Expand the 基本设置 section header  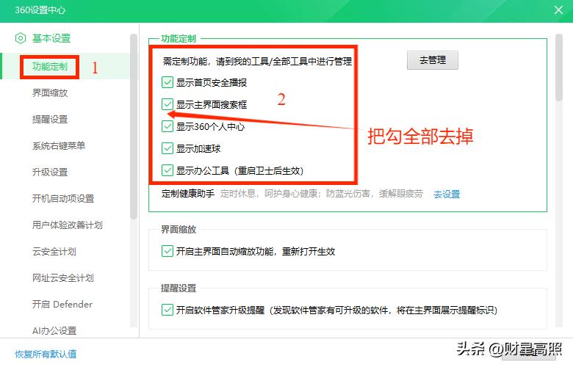pyautogui.click(x=51, y=38)
